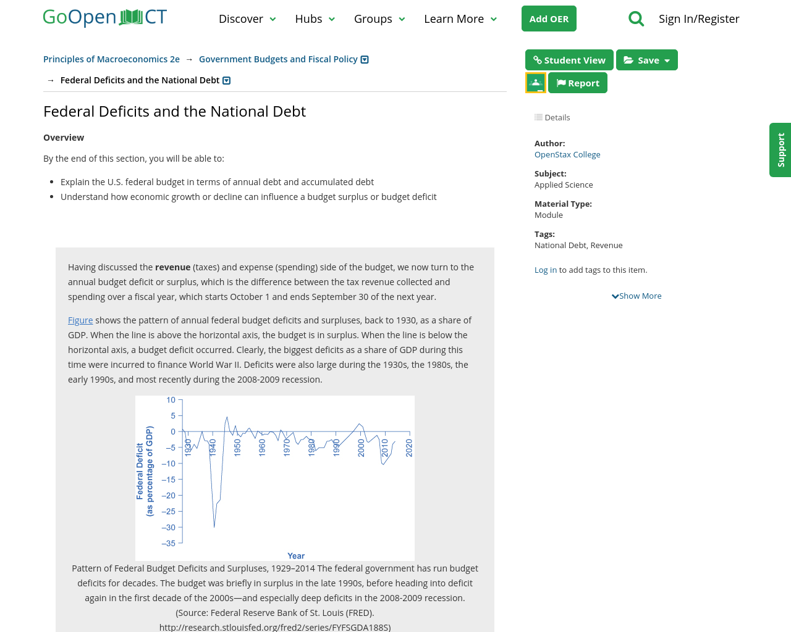The image size is (791, 632).
Task: Expand details with Show More
Action: [x=637, y=296]
